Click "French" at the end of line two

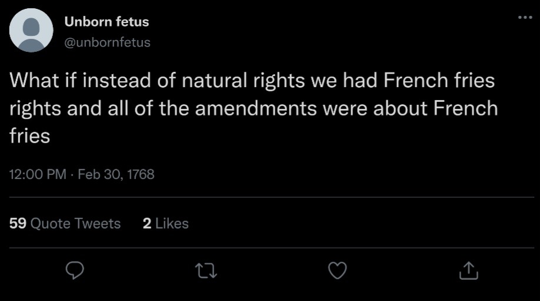[465, 109]
